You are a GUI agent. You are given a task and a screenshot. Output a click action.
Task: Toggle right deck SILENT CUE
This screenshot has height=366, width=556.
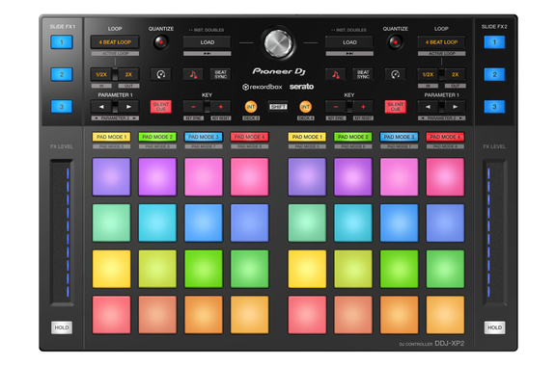coord(396,107)
